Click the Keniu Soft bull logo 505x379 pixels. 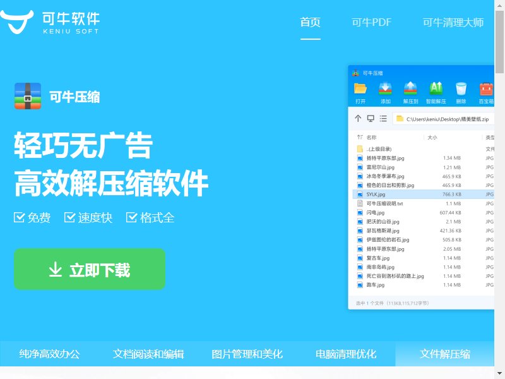click(16, 21)
